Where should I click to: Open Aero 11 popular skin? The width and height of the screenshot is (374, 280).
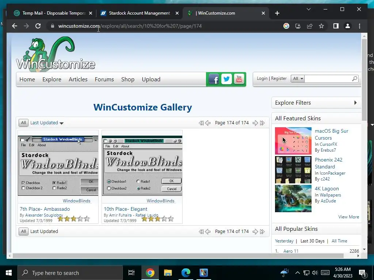291,251
